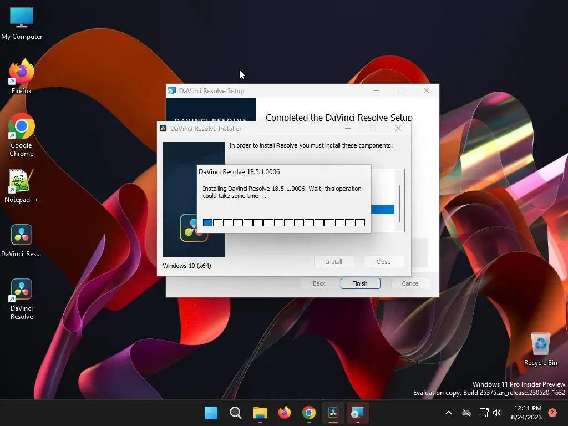The height and width of the screenshot is (426, 568).
Task: Click the DaVinci Resolve Installer title bar icon
Action: [x=163, y=128]
